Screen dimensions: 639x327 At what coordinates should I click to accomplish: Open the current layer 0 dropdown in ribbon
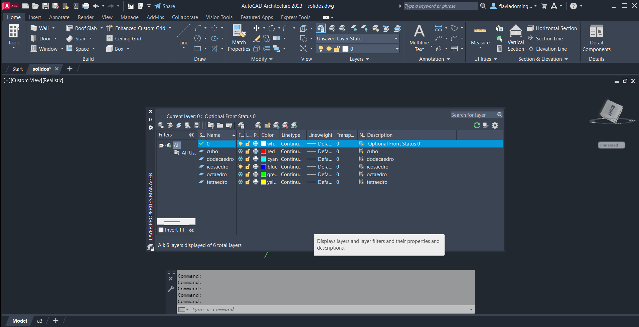(x=357, y=49)
